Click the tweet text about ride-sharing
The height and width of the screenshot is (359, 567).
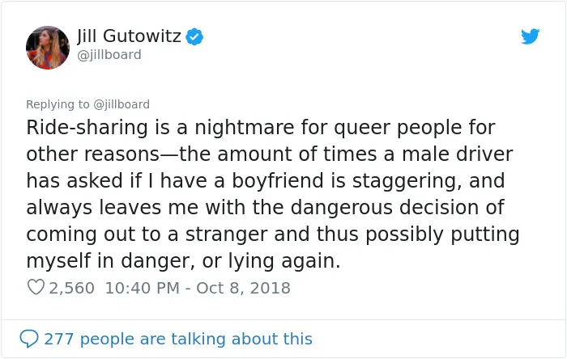273,194
